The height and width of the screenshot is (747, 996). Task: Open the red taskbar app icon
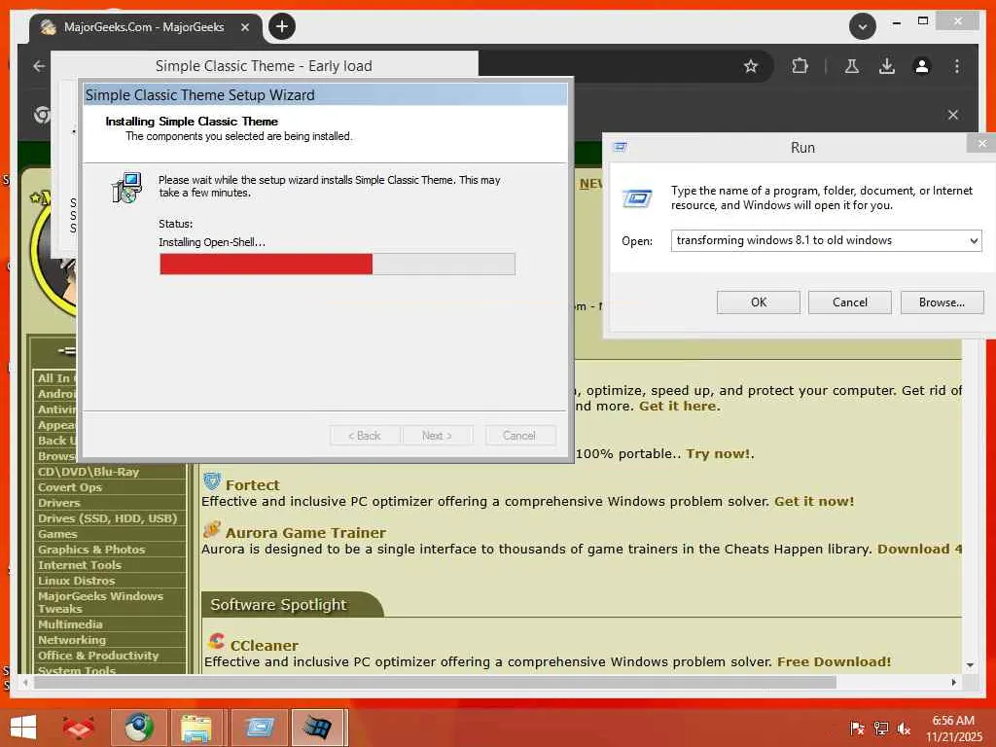78,728
